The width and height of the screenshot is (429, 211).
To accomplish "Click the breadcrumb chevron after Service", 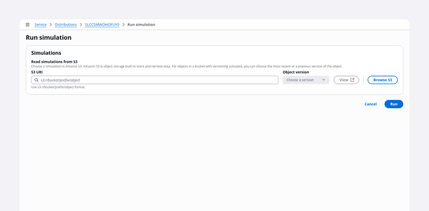I will click(x=51, y=25).
